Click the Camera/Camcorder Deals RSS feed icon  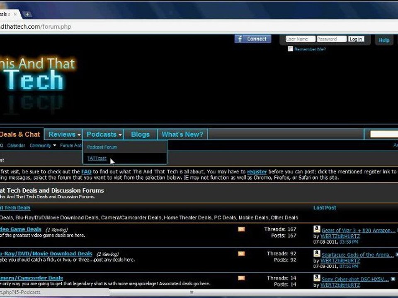point(241,278)
